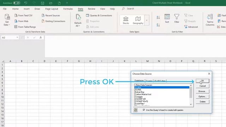Import data From Web
Image resolution: width=226 pixels, height=127 pixels.
22,21
